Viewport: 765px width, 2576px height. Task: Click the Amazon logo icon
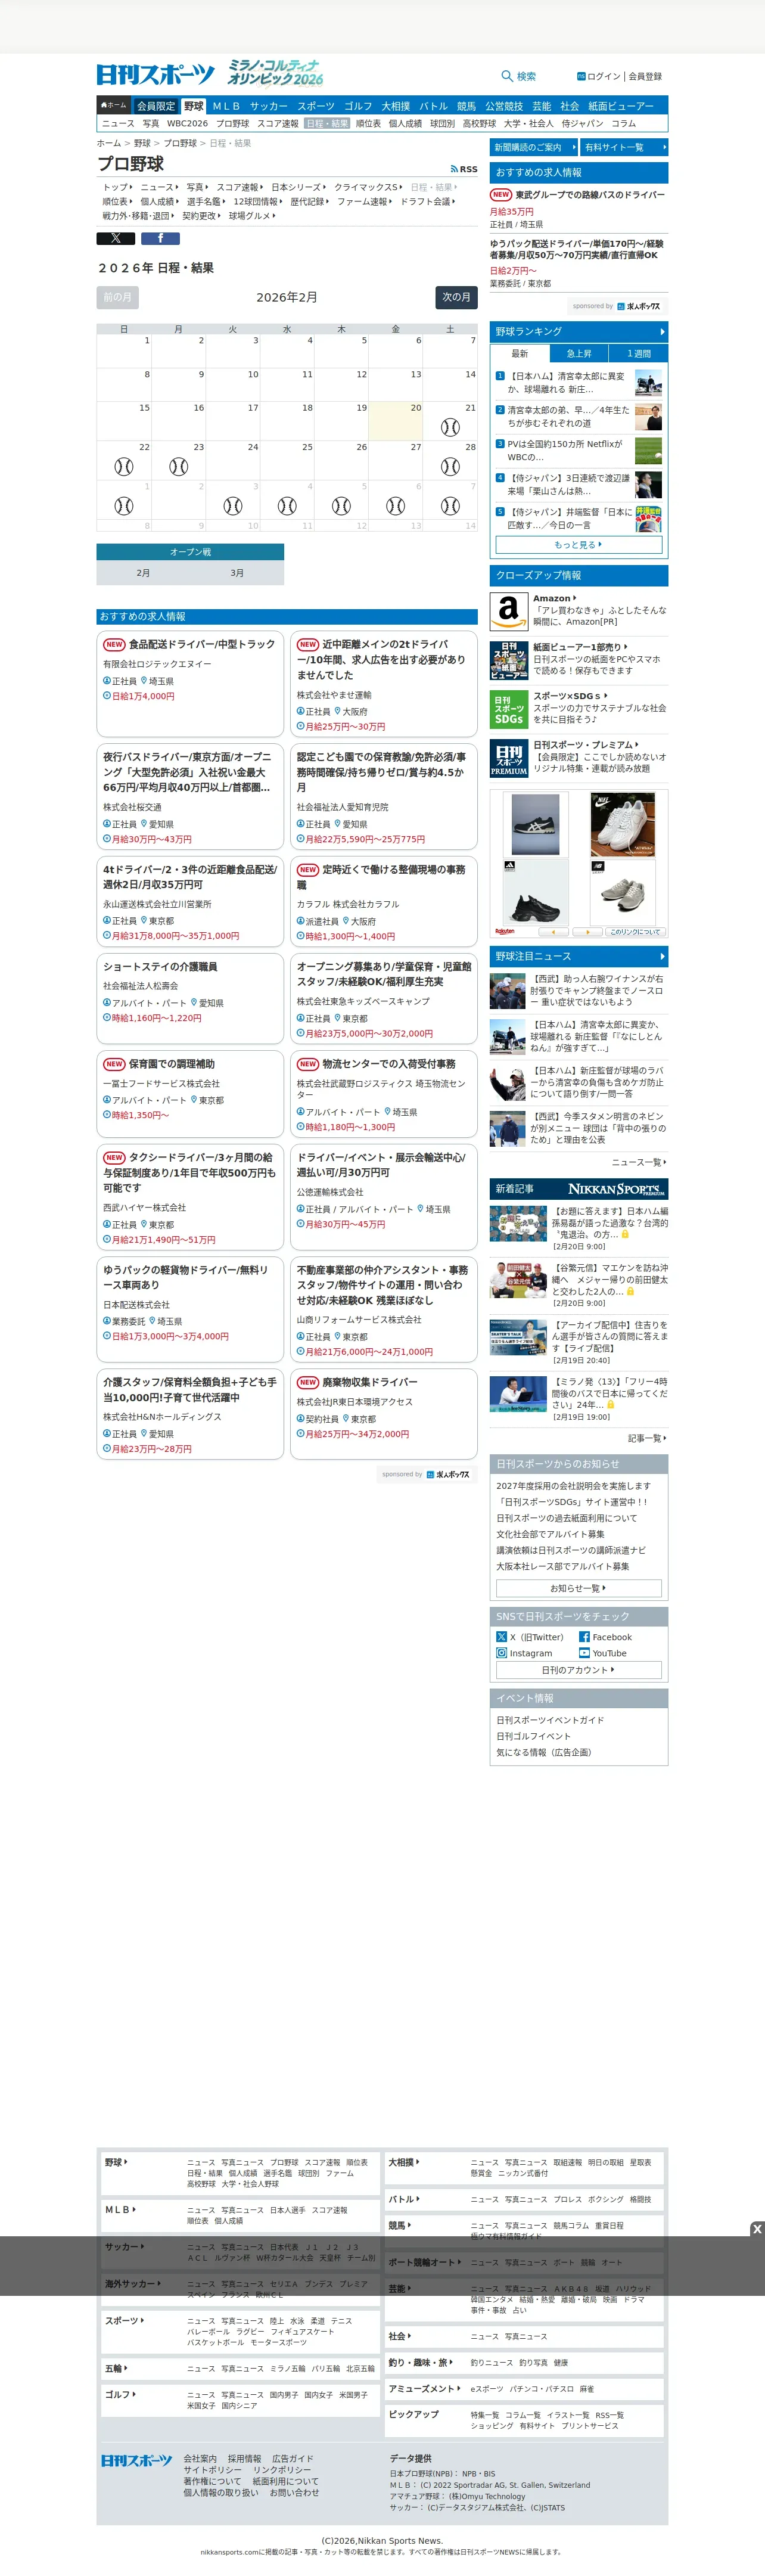click(x=509, y=611)
